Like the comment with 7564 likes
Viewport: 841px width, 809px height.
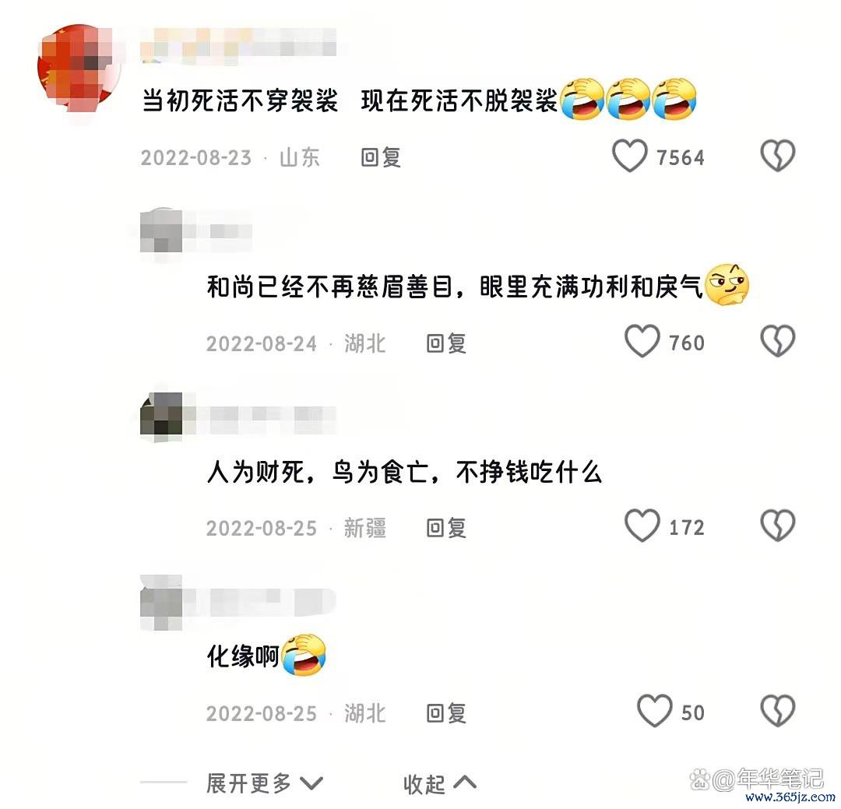click(630, 156)
